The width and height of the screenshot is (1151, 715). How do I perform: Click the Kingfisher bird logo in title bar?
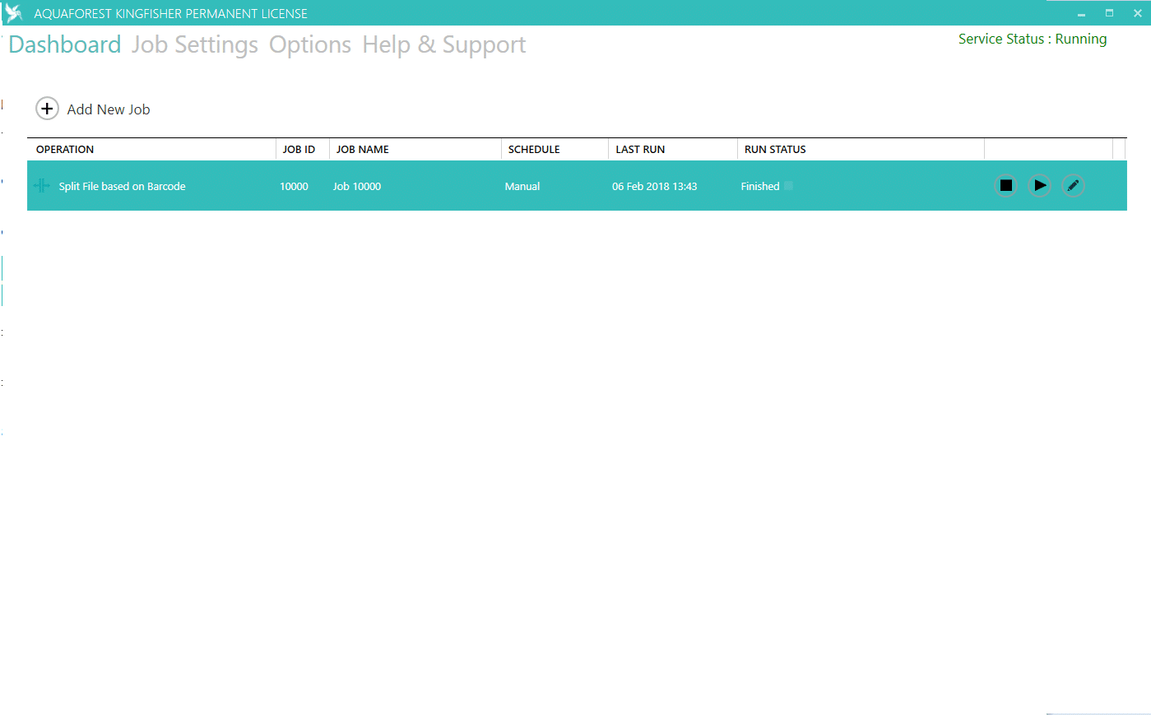(14, 13)
